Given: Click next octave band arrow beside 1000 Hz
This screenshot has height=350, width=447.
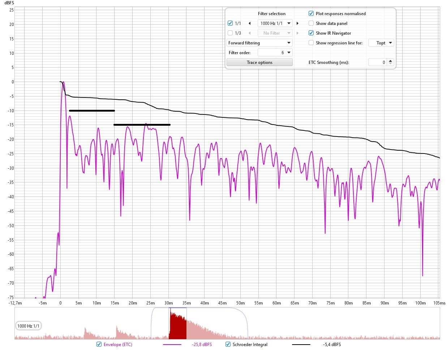Looking at the screenshot, I should point(297,23).
